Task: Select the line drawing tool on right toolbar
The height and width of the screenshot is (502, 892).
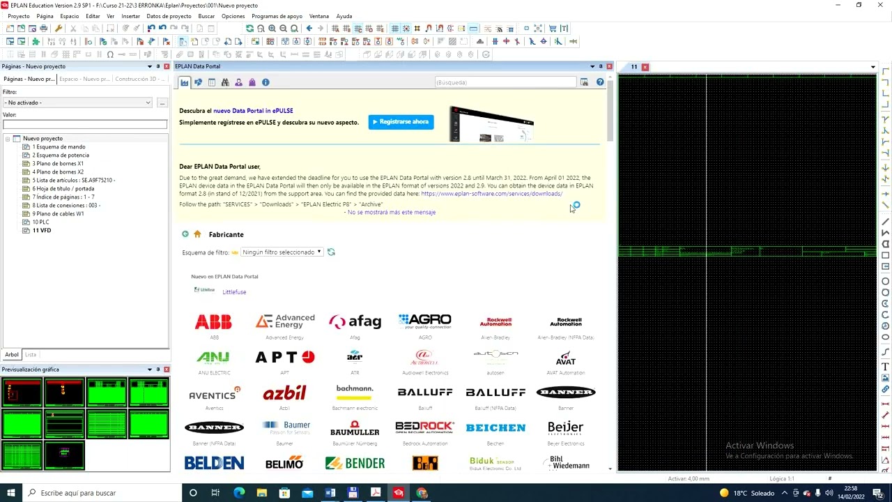Action: pos(886,222)
